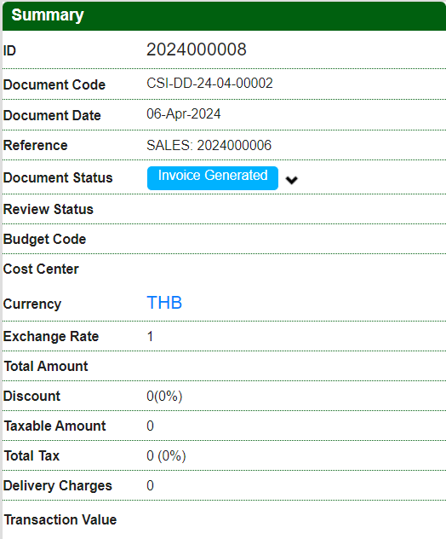Click the reference SALES: 2024000006

click(x=209, y=145)
